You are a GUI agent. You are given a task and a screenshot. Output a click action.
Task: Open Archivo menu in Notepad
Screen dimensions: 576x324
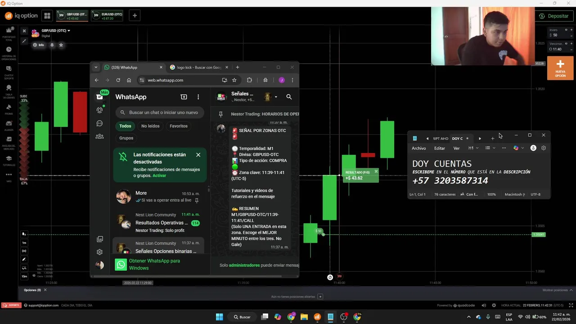418,148
